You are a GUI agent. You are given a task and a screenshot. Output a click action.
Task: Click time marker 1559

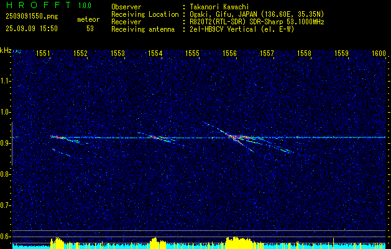pos(341,53)
